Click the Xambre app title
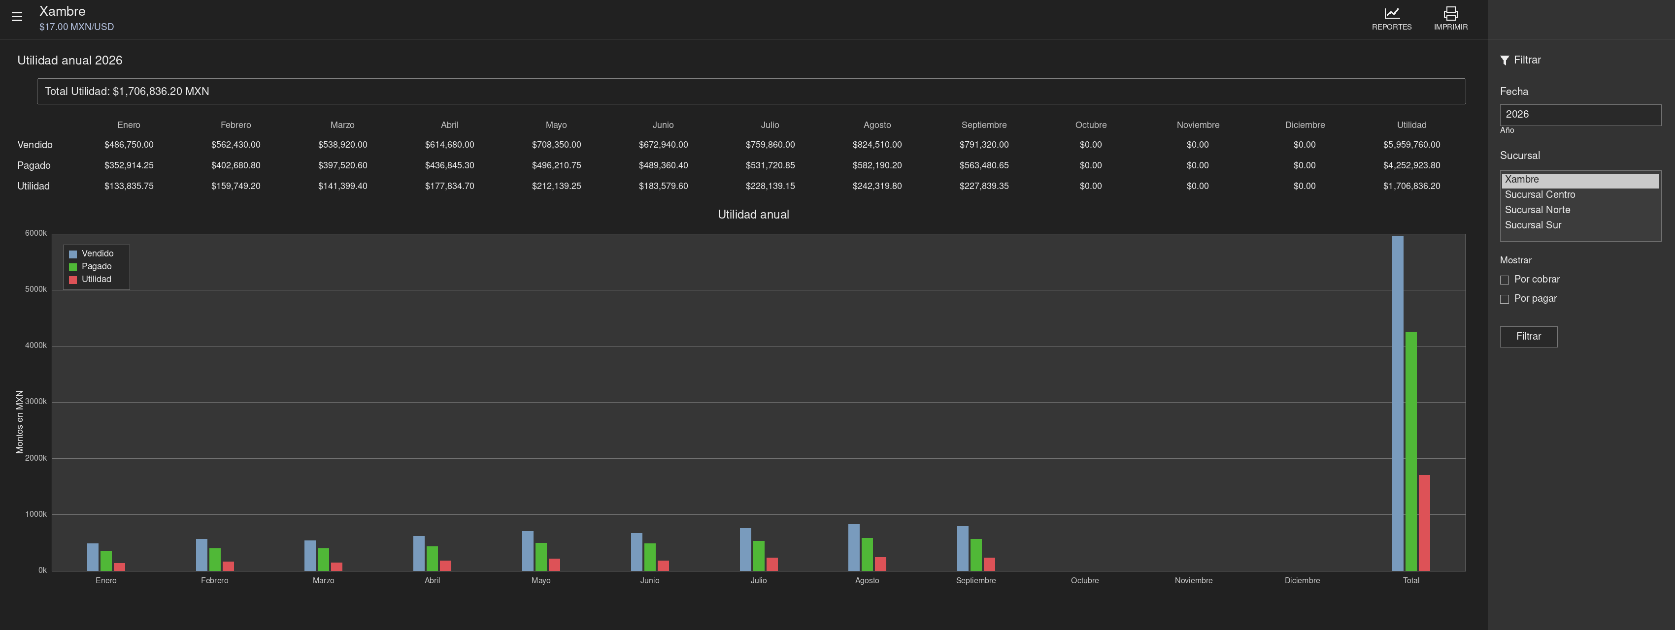 click(x=63, y=11)
